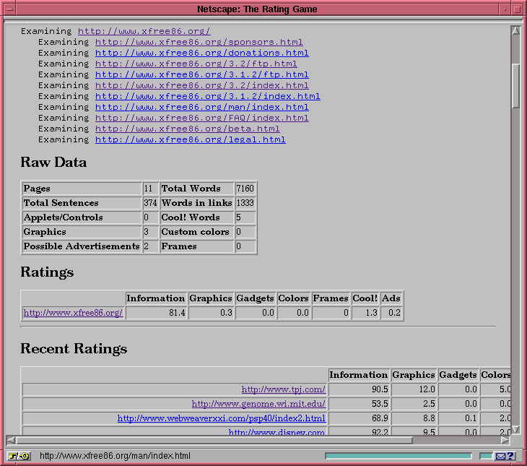Click the vertical scrollbar down arrow
Viewport: 527px width, 466px height.
[515, 429]
